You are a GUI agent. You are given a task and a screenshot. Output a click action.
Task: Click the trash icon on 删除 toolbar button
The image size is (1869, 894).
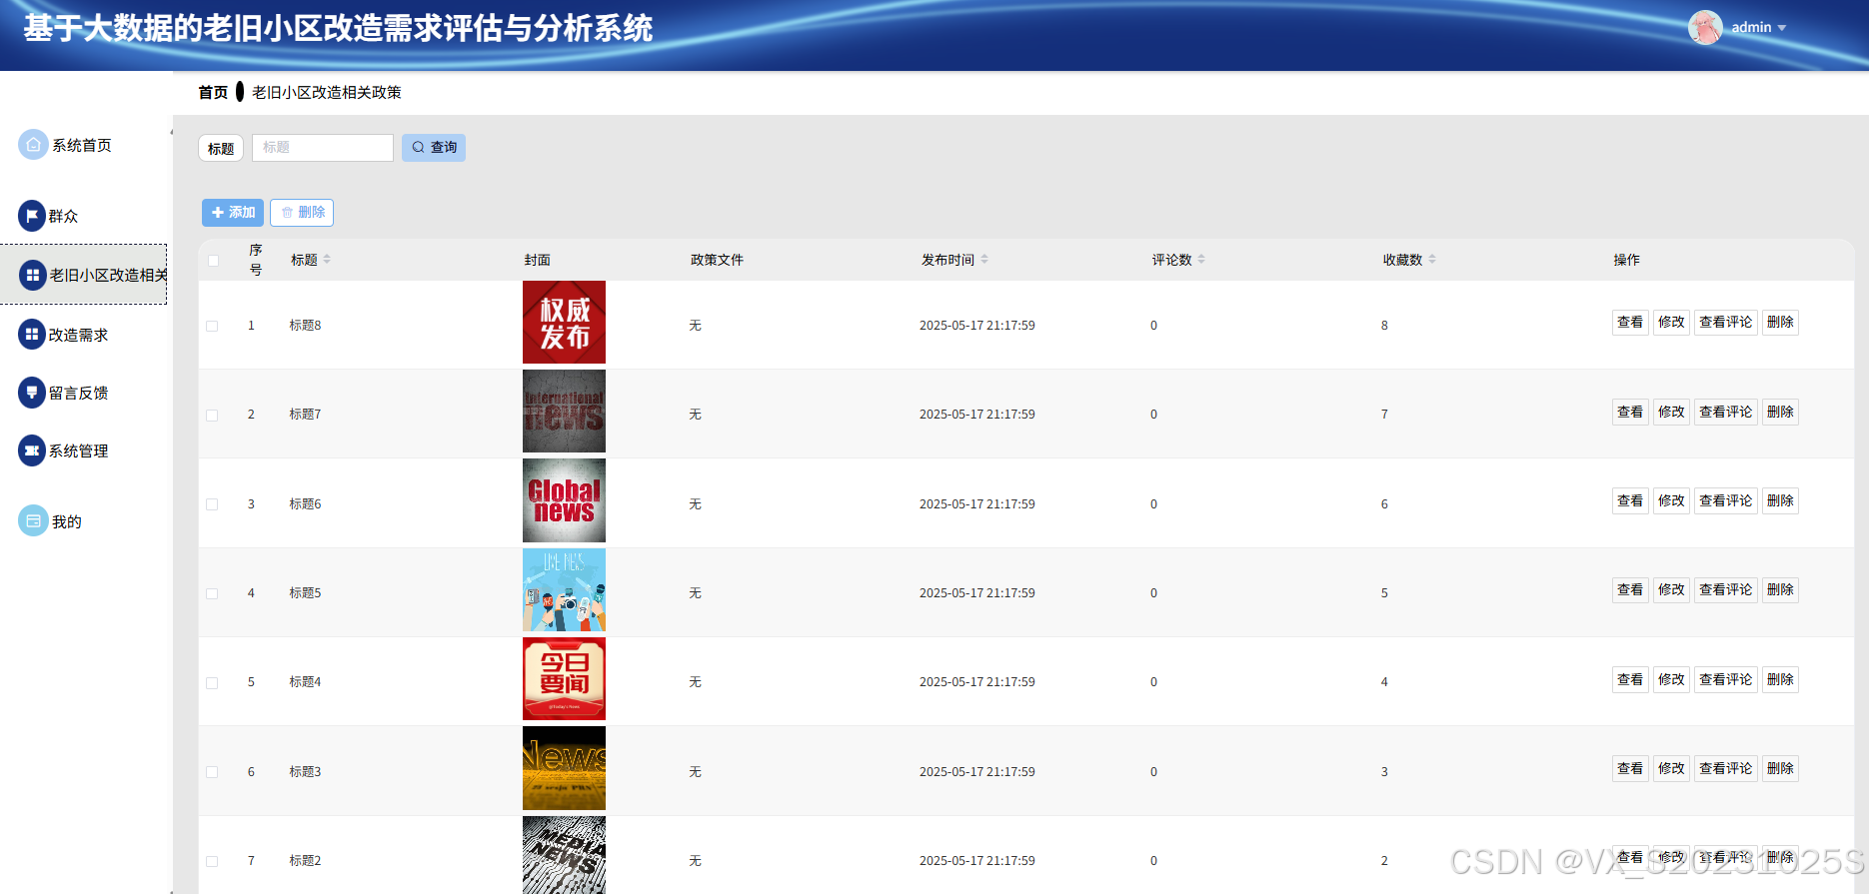tap(287, 213)
